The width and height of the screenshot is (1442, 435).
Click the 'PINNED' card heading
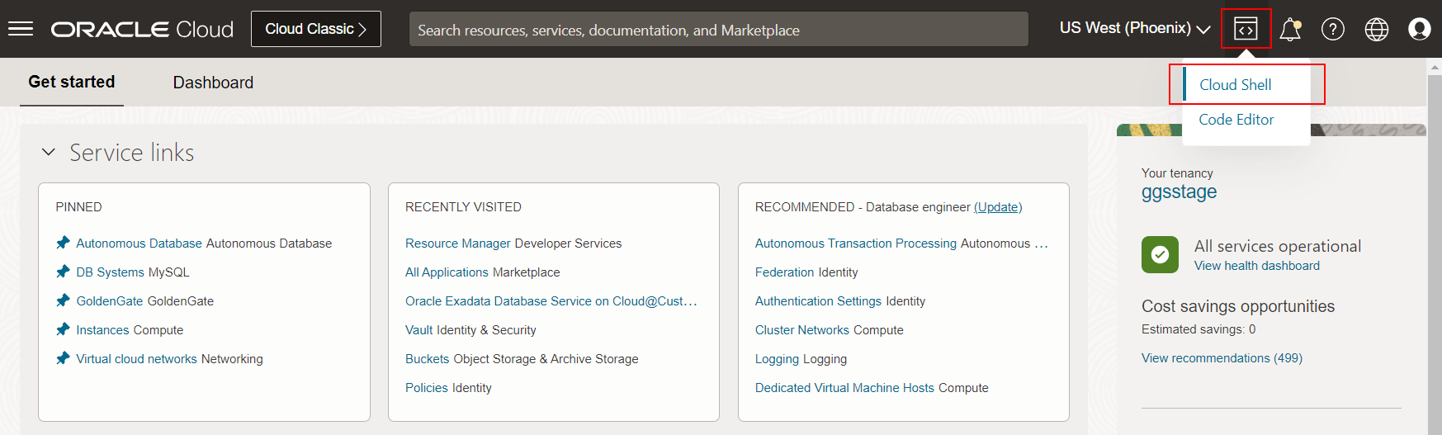tap(79, 207)
